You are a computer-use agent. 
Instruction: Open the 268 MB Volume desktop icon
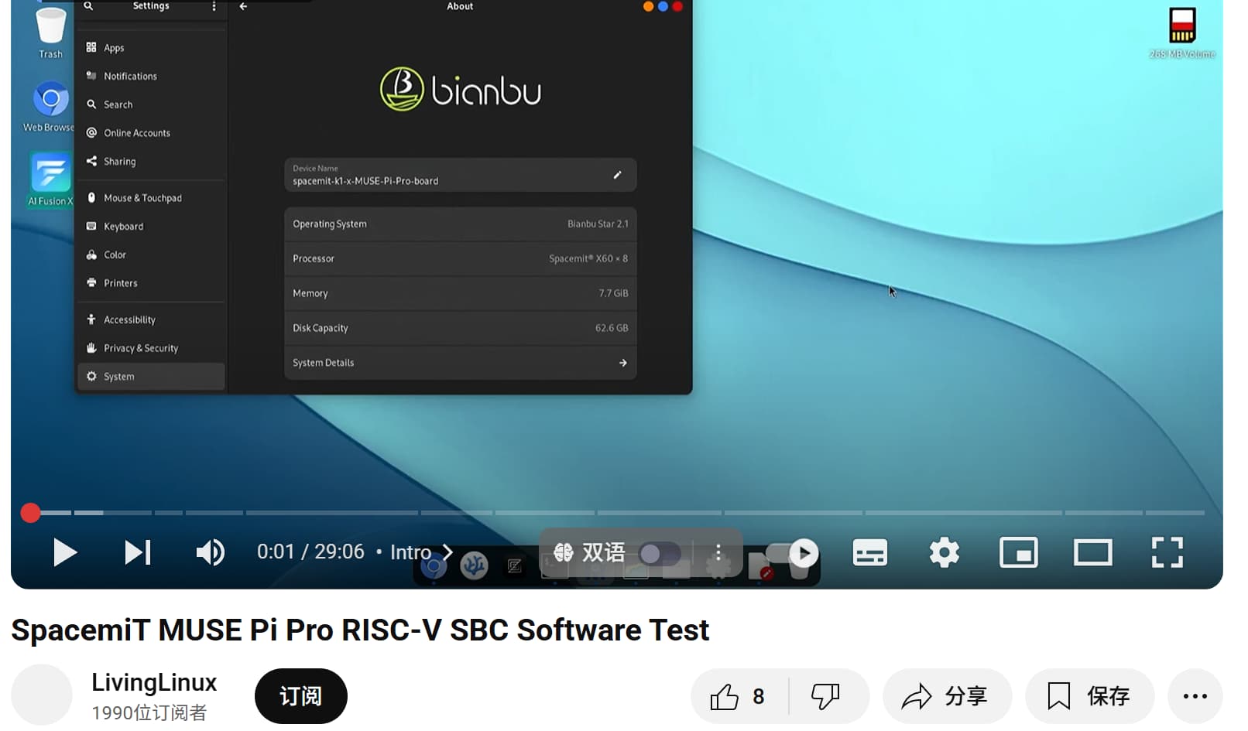click(x=1182, y=32)
